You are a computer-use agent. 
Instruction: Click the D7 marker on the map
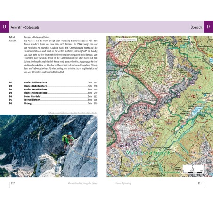click(193, 83)
